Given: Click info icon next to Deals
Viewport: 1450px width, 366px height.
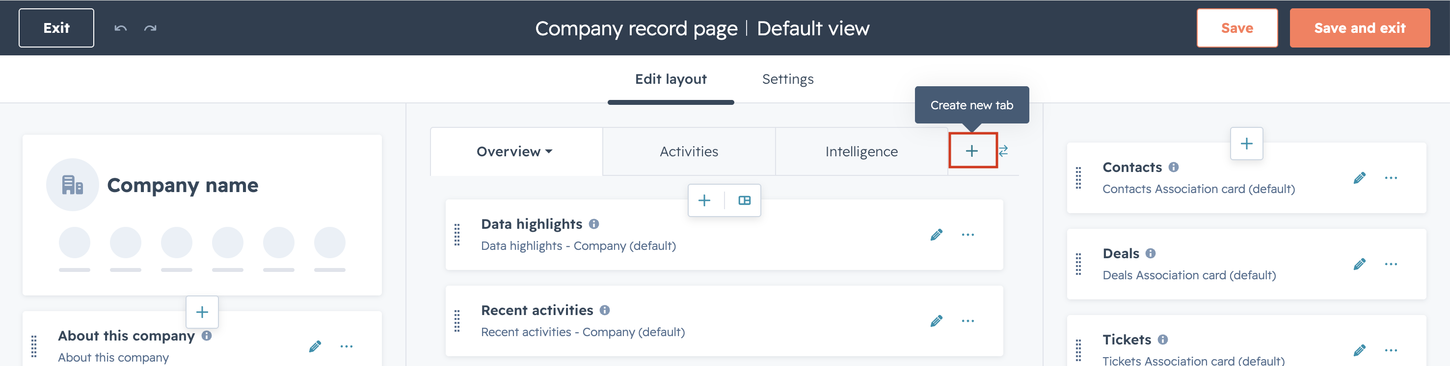Looking at the screenshot, I should (x=1151, y=253).
